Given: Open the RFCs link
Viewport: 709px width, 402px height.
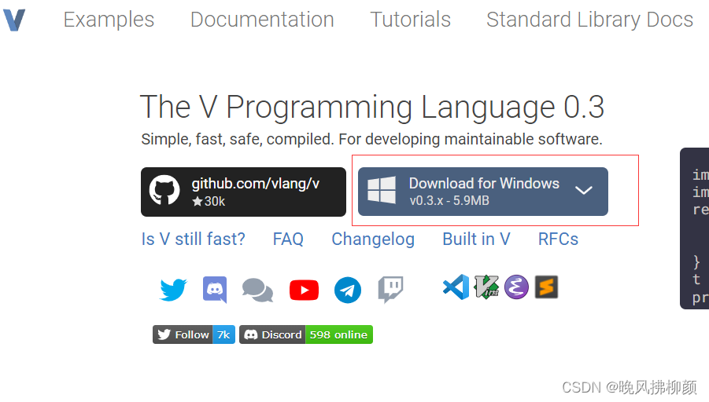Looking at the screenshot, I should click(x=558, y=239).
